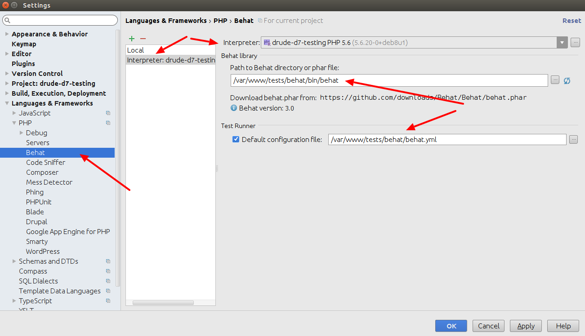Click the Help button
585x336 pixels.
click(x=563, y=326)
